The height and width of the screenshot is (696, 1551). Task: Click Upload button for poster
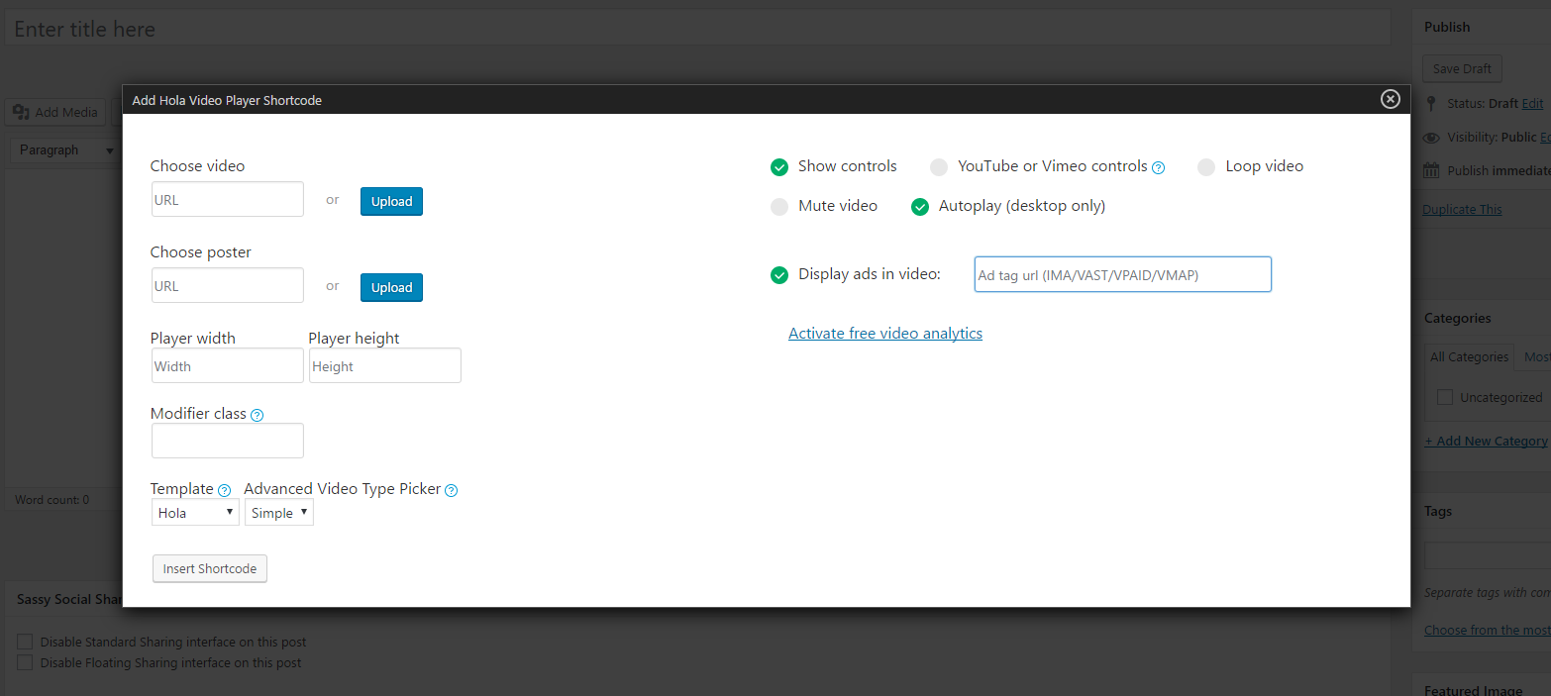coord(391,287)
